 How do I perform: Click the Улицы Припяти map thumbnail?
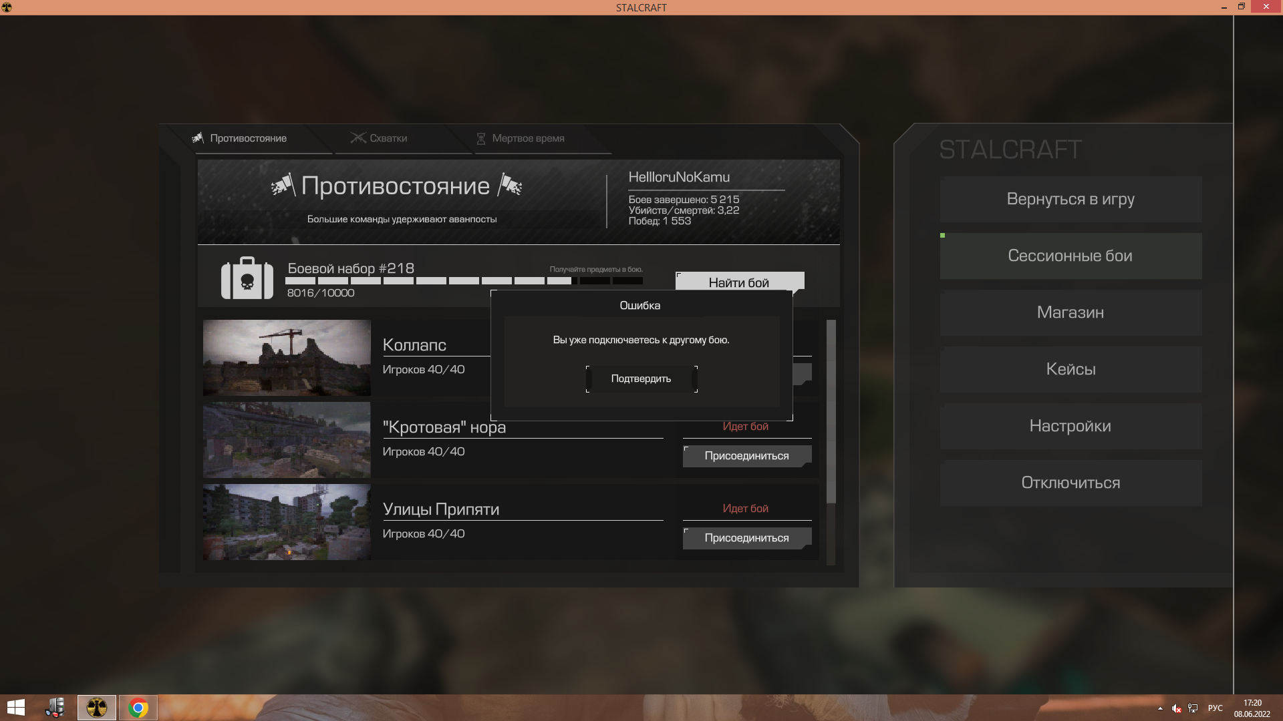pyautogui.click(x=287, y=522)
